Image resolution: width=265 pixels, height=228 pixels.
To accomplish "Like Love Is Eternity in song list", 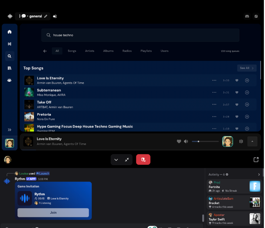I will point(237,81).
